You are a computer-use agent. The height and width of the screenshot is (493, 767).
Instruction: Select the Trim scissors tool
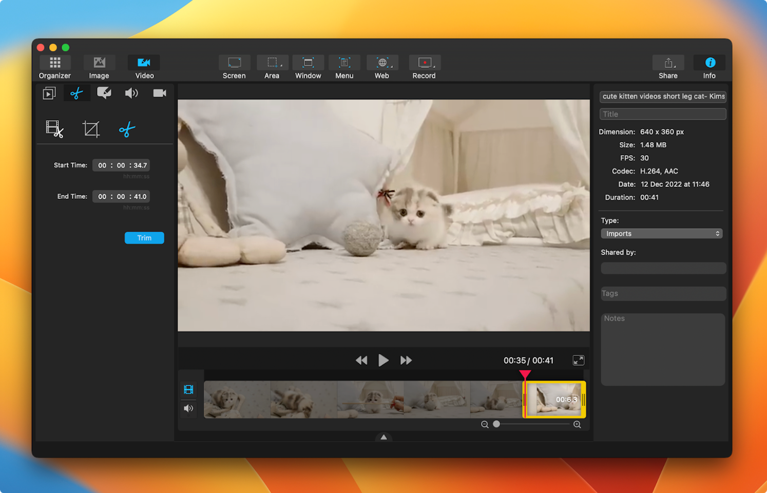point(76,93)
